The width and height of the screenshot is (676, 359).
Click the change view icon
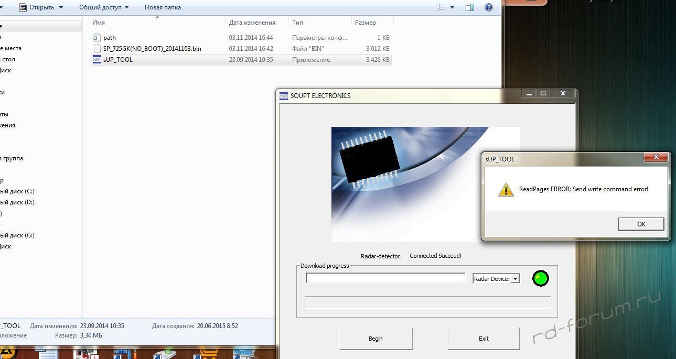tap(441, 7)
